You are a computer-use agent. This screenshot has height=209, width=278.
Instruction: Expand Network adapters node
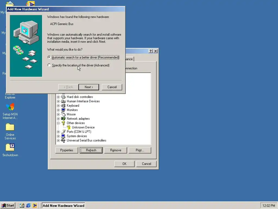click(58, 119)
